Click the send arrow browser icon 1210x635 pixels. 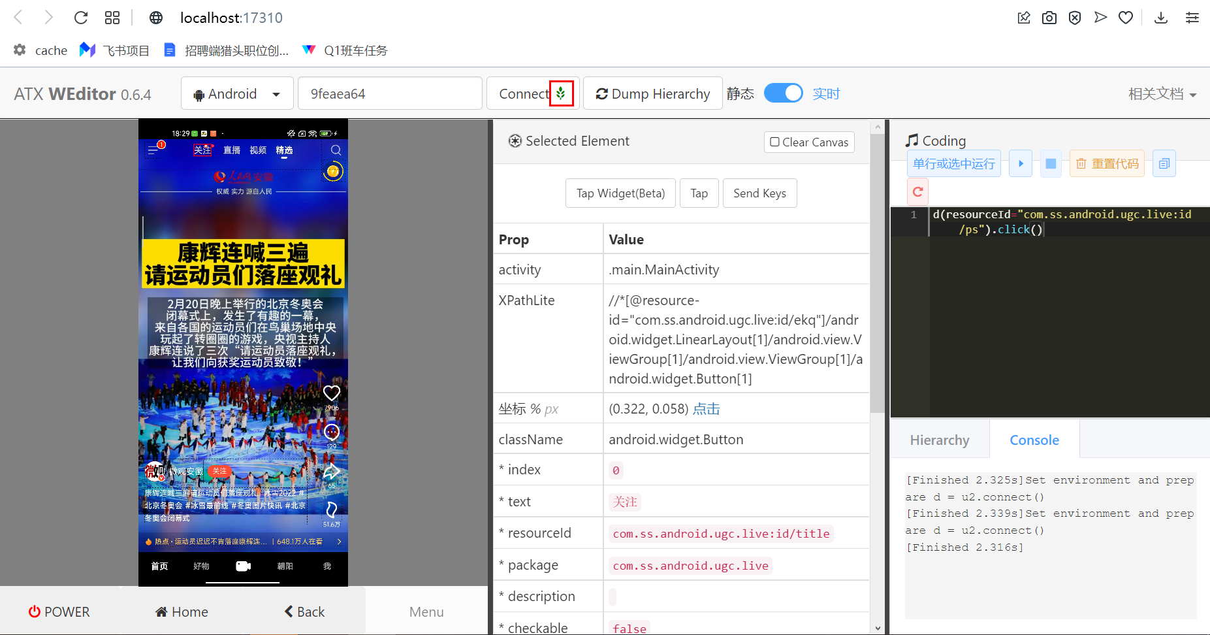[x=1101, y=18]
